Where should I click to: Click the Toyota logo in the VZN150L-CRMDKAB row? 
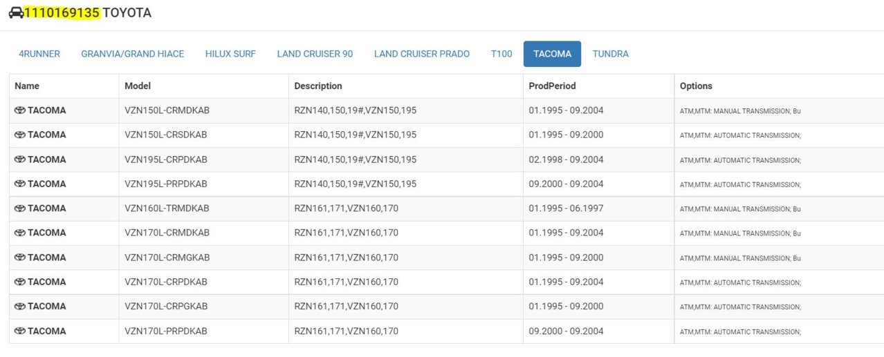click(x=19, y=110)
